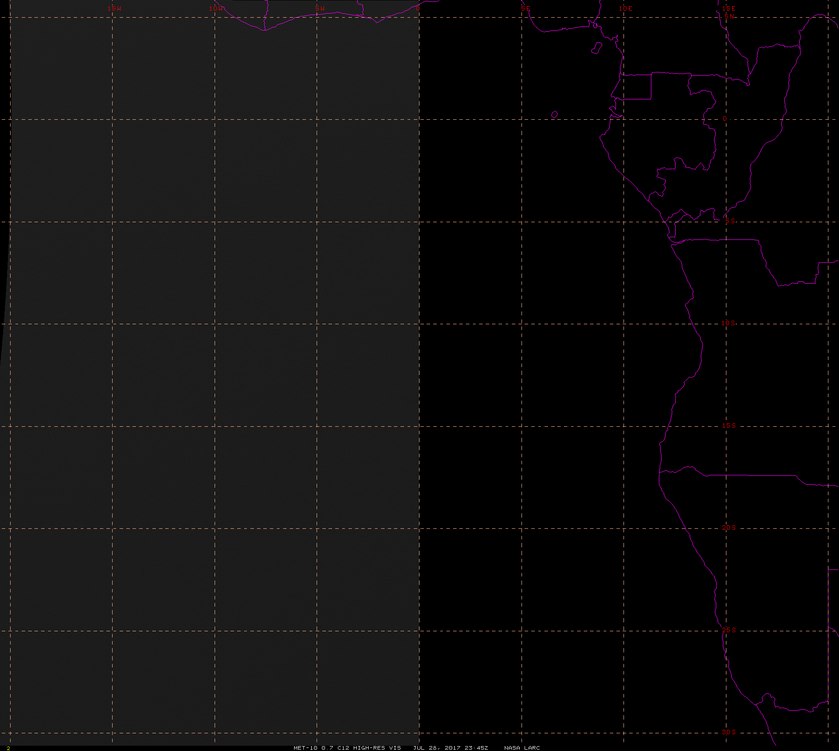Select the 25S latitude label
The image size is (839, 751).
729,630
